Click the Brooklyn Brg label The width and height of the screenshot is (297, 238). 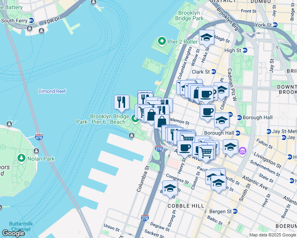[228, 19]
